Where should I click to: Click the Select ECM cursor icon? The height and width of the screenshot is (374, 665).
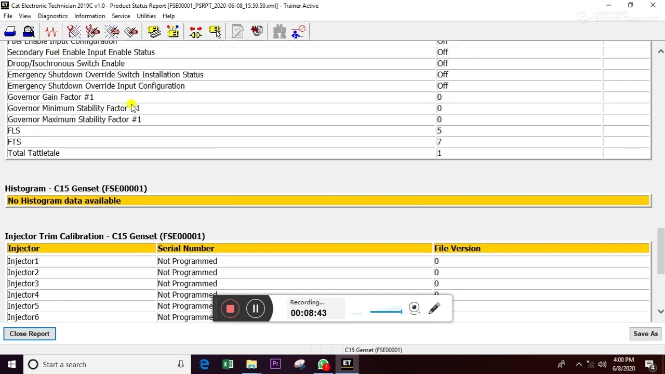point(215,32)
